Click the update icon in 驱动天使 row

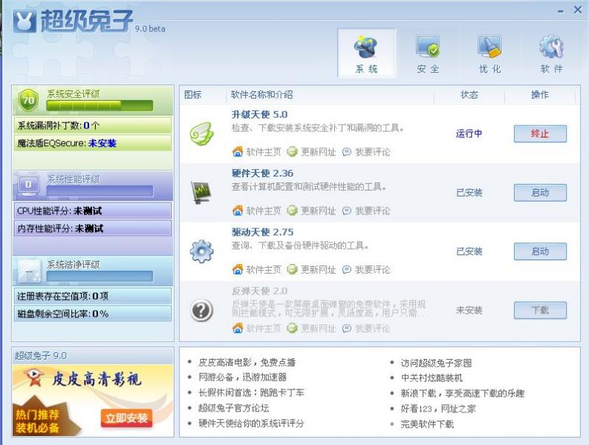(x=292, y=269)
